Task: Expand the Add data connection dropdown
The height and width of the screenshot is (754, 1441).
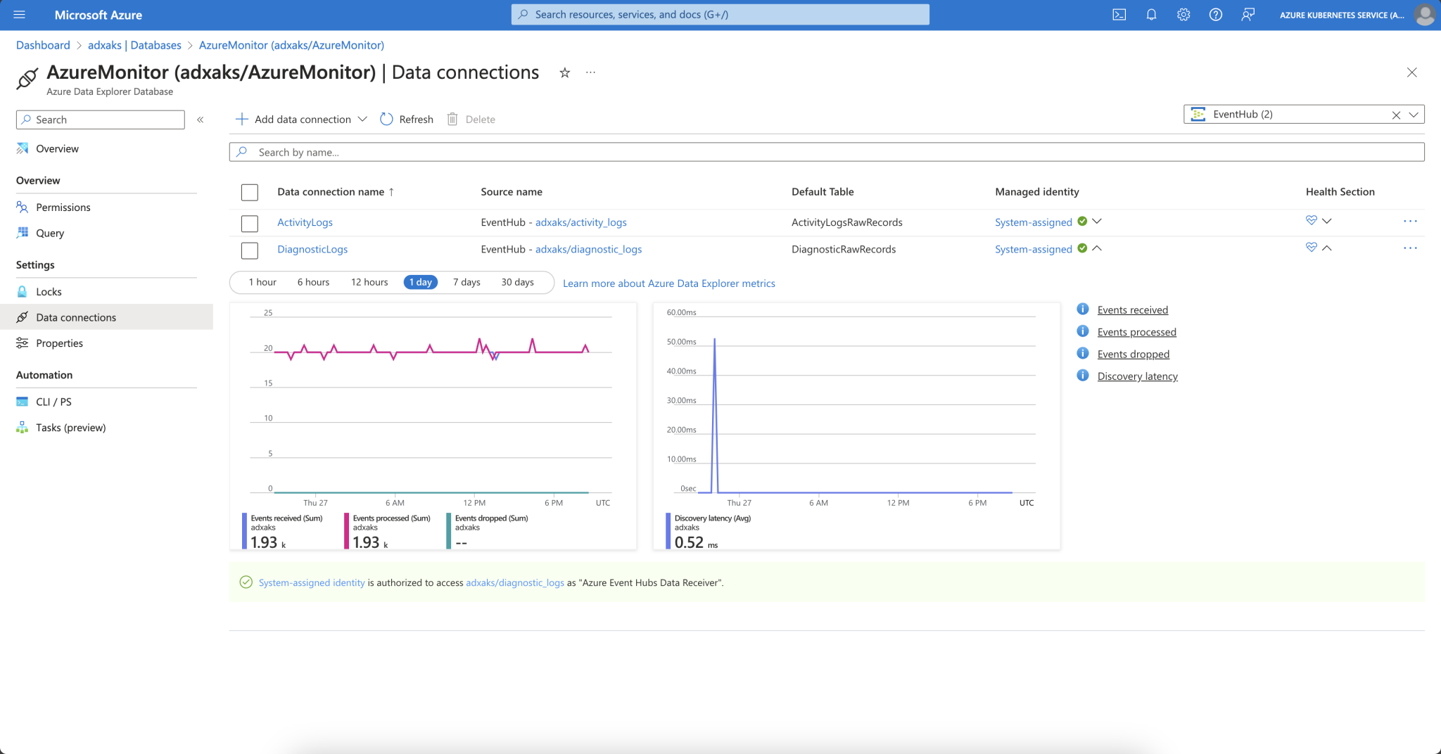Action: (362, 119)
